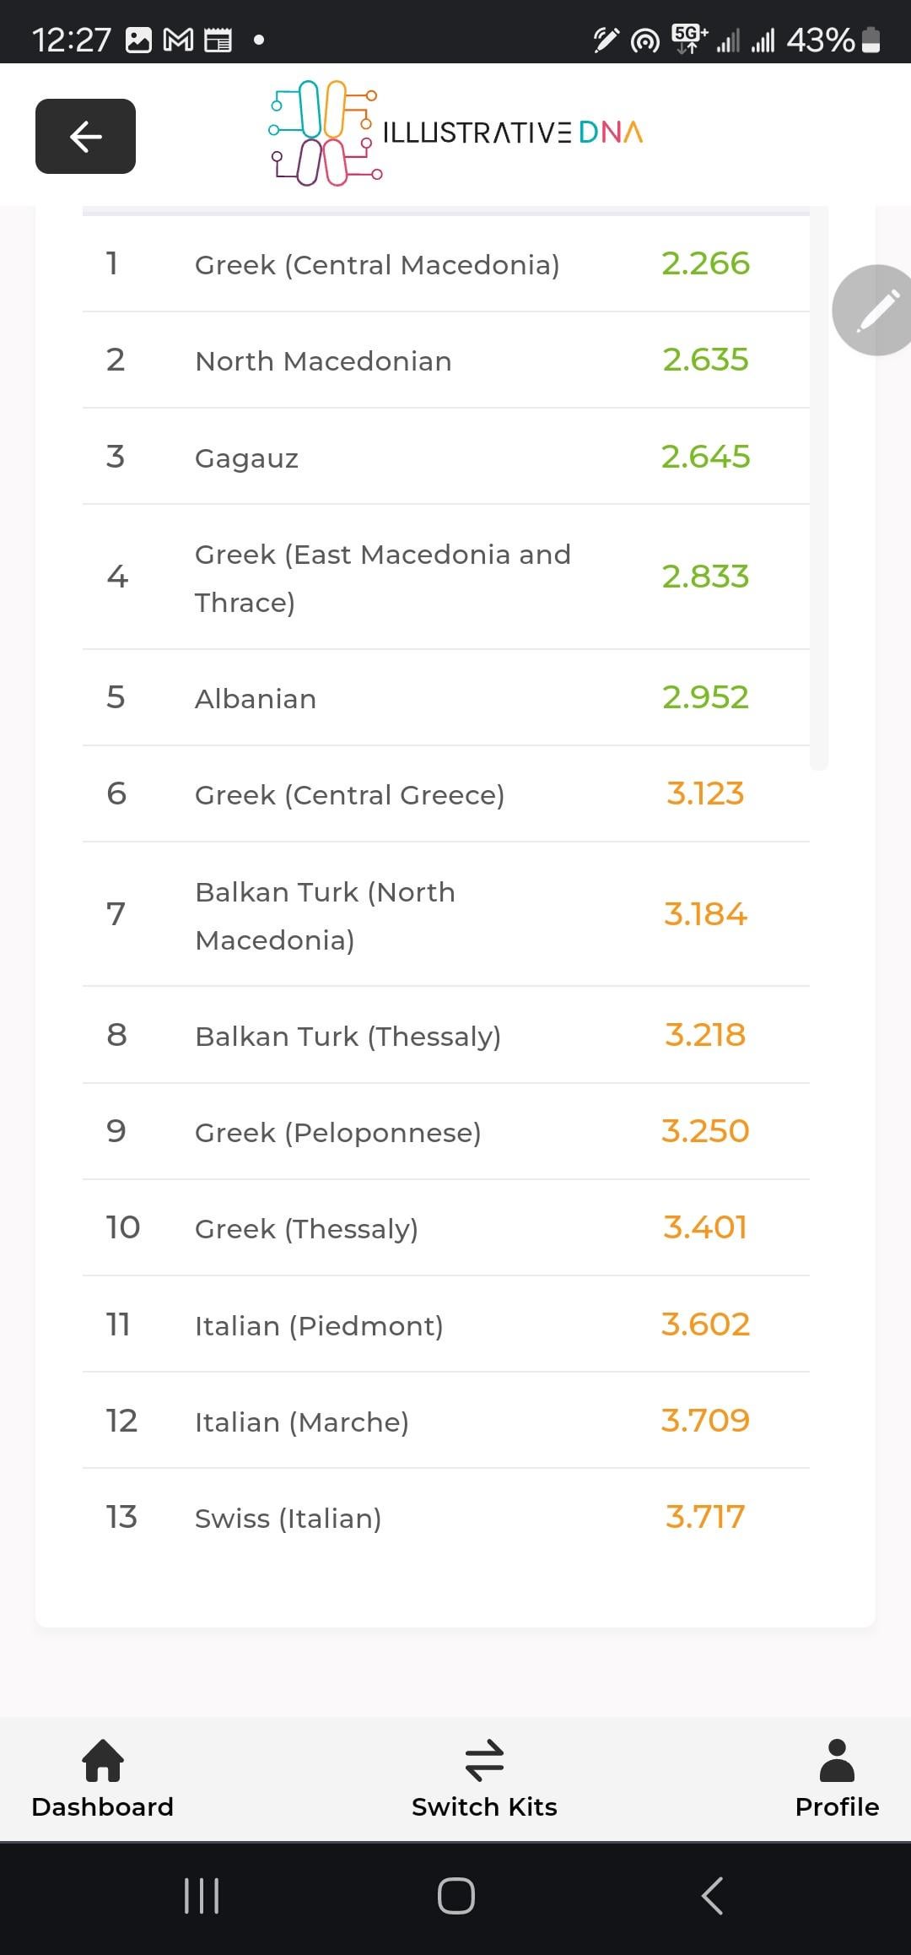
Task: Select the Albanian result row
Action: (446, 698)
